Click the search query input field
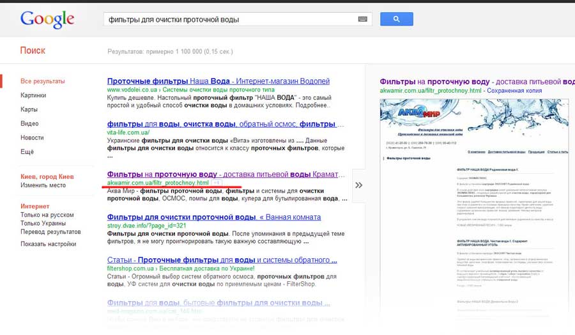Image resolution: width=575 pixels, height=335 pixels. pyautogui.click(x=238, y=19)
